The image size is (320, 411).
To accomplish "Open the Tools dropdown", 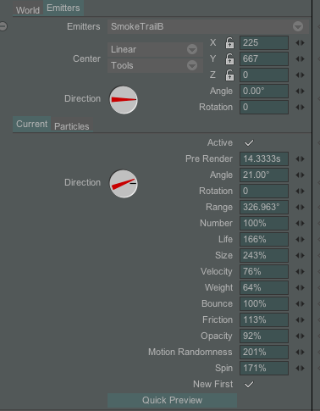I will (155, 65).
